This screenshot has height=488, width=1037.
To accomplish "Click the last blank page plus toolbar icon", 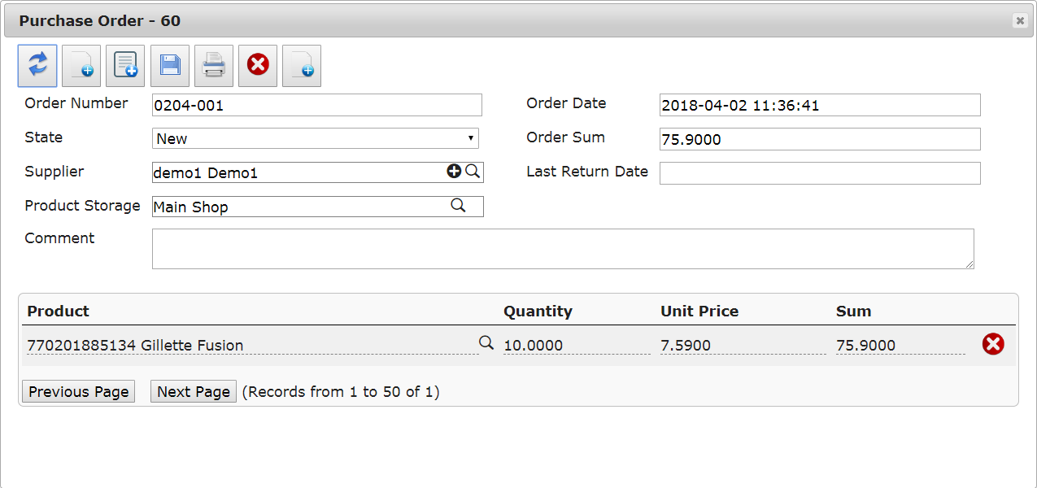I will click(302, 66).
